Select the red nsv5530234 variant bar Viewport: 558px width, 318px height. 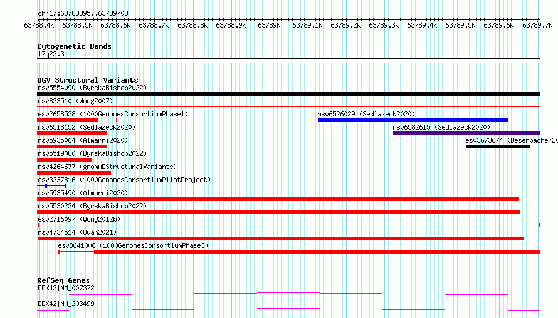click(x=278, y=212)
